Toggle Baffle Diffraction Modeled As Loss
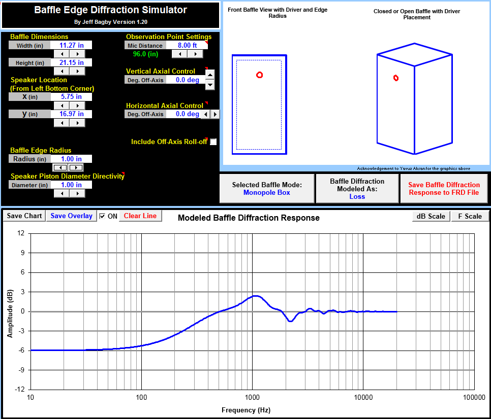This screenshot has height=419, width=491. click(x=357, y=189)
